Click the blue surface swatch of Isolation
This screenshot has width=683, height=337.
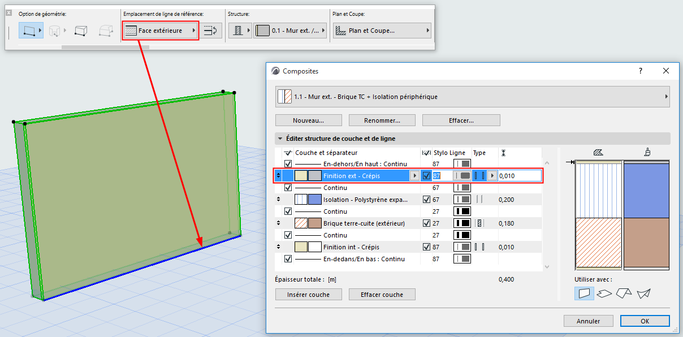pyautogui.click(x=315, y=200)
